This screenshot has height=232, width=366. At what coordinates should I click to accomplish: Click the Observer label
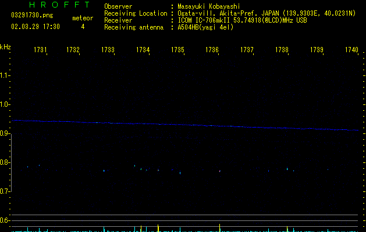[x=118, y=6]
